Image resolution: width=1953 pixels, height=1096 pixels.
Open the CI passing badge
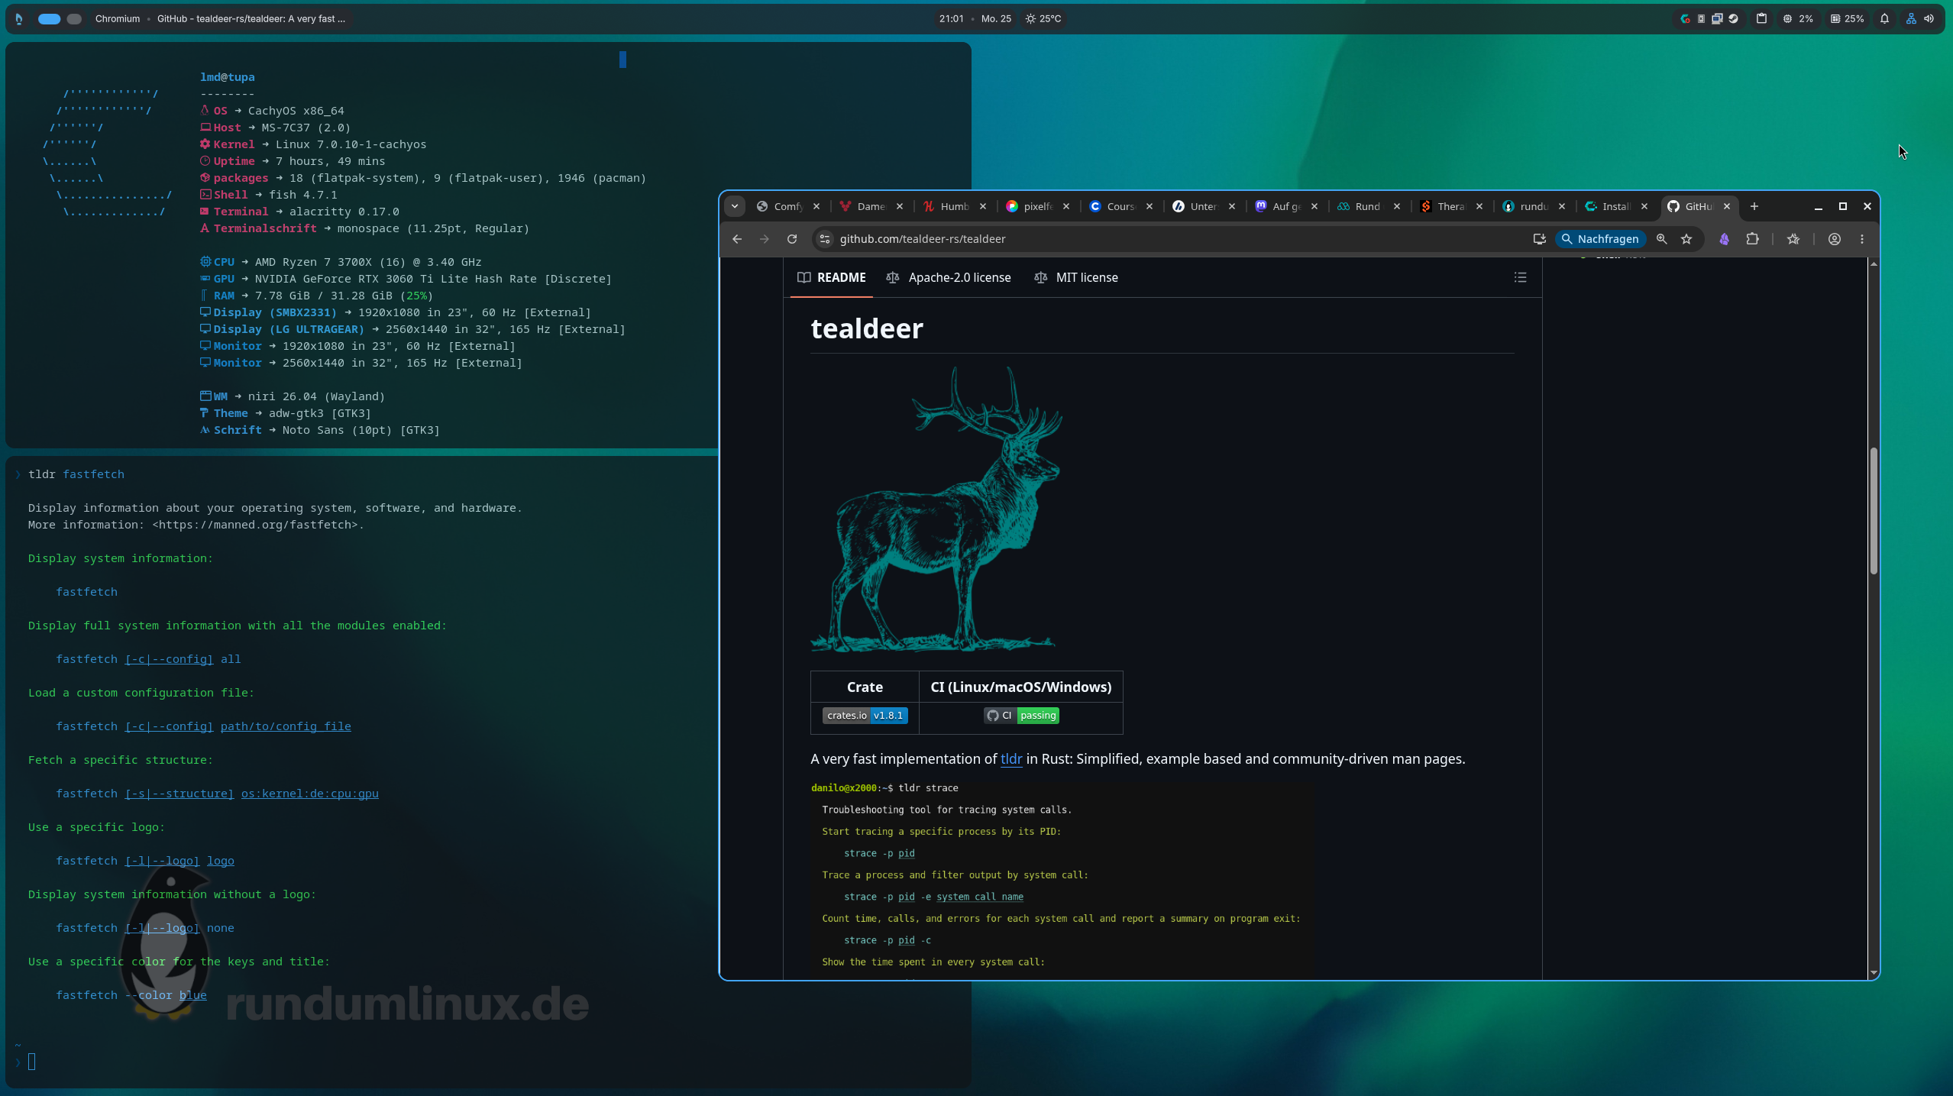(1021, 716)
